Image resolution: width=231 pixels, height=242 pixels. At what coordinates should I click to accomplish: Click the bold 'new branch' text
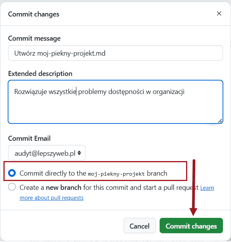[64, 188]
